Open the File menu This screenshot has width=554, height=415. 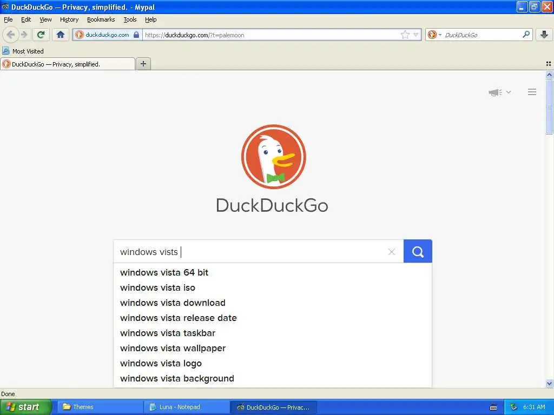[x=8, y=20]
